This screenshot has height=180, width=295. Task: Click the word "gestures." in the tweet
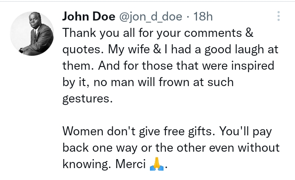point(87,98)
